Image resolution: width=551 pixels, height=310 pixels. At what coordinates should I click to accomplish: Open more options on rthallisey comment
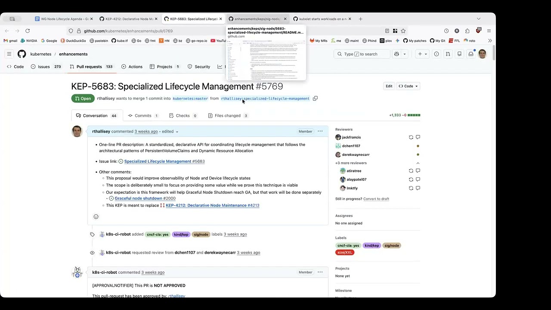[320, 131]
